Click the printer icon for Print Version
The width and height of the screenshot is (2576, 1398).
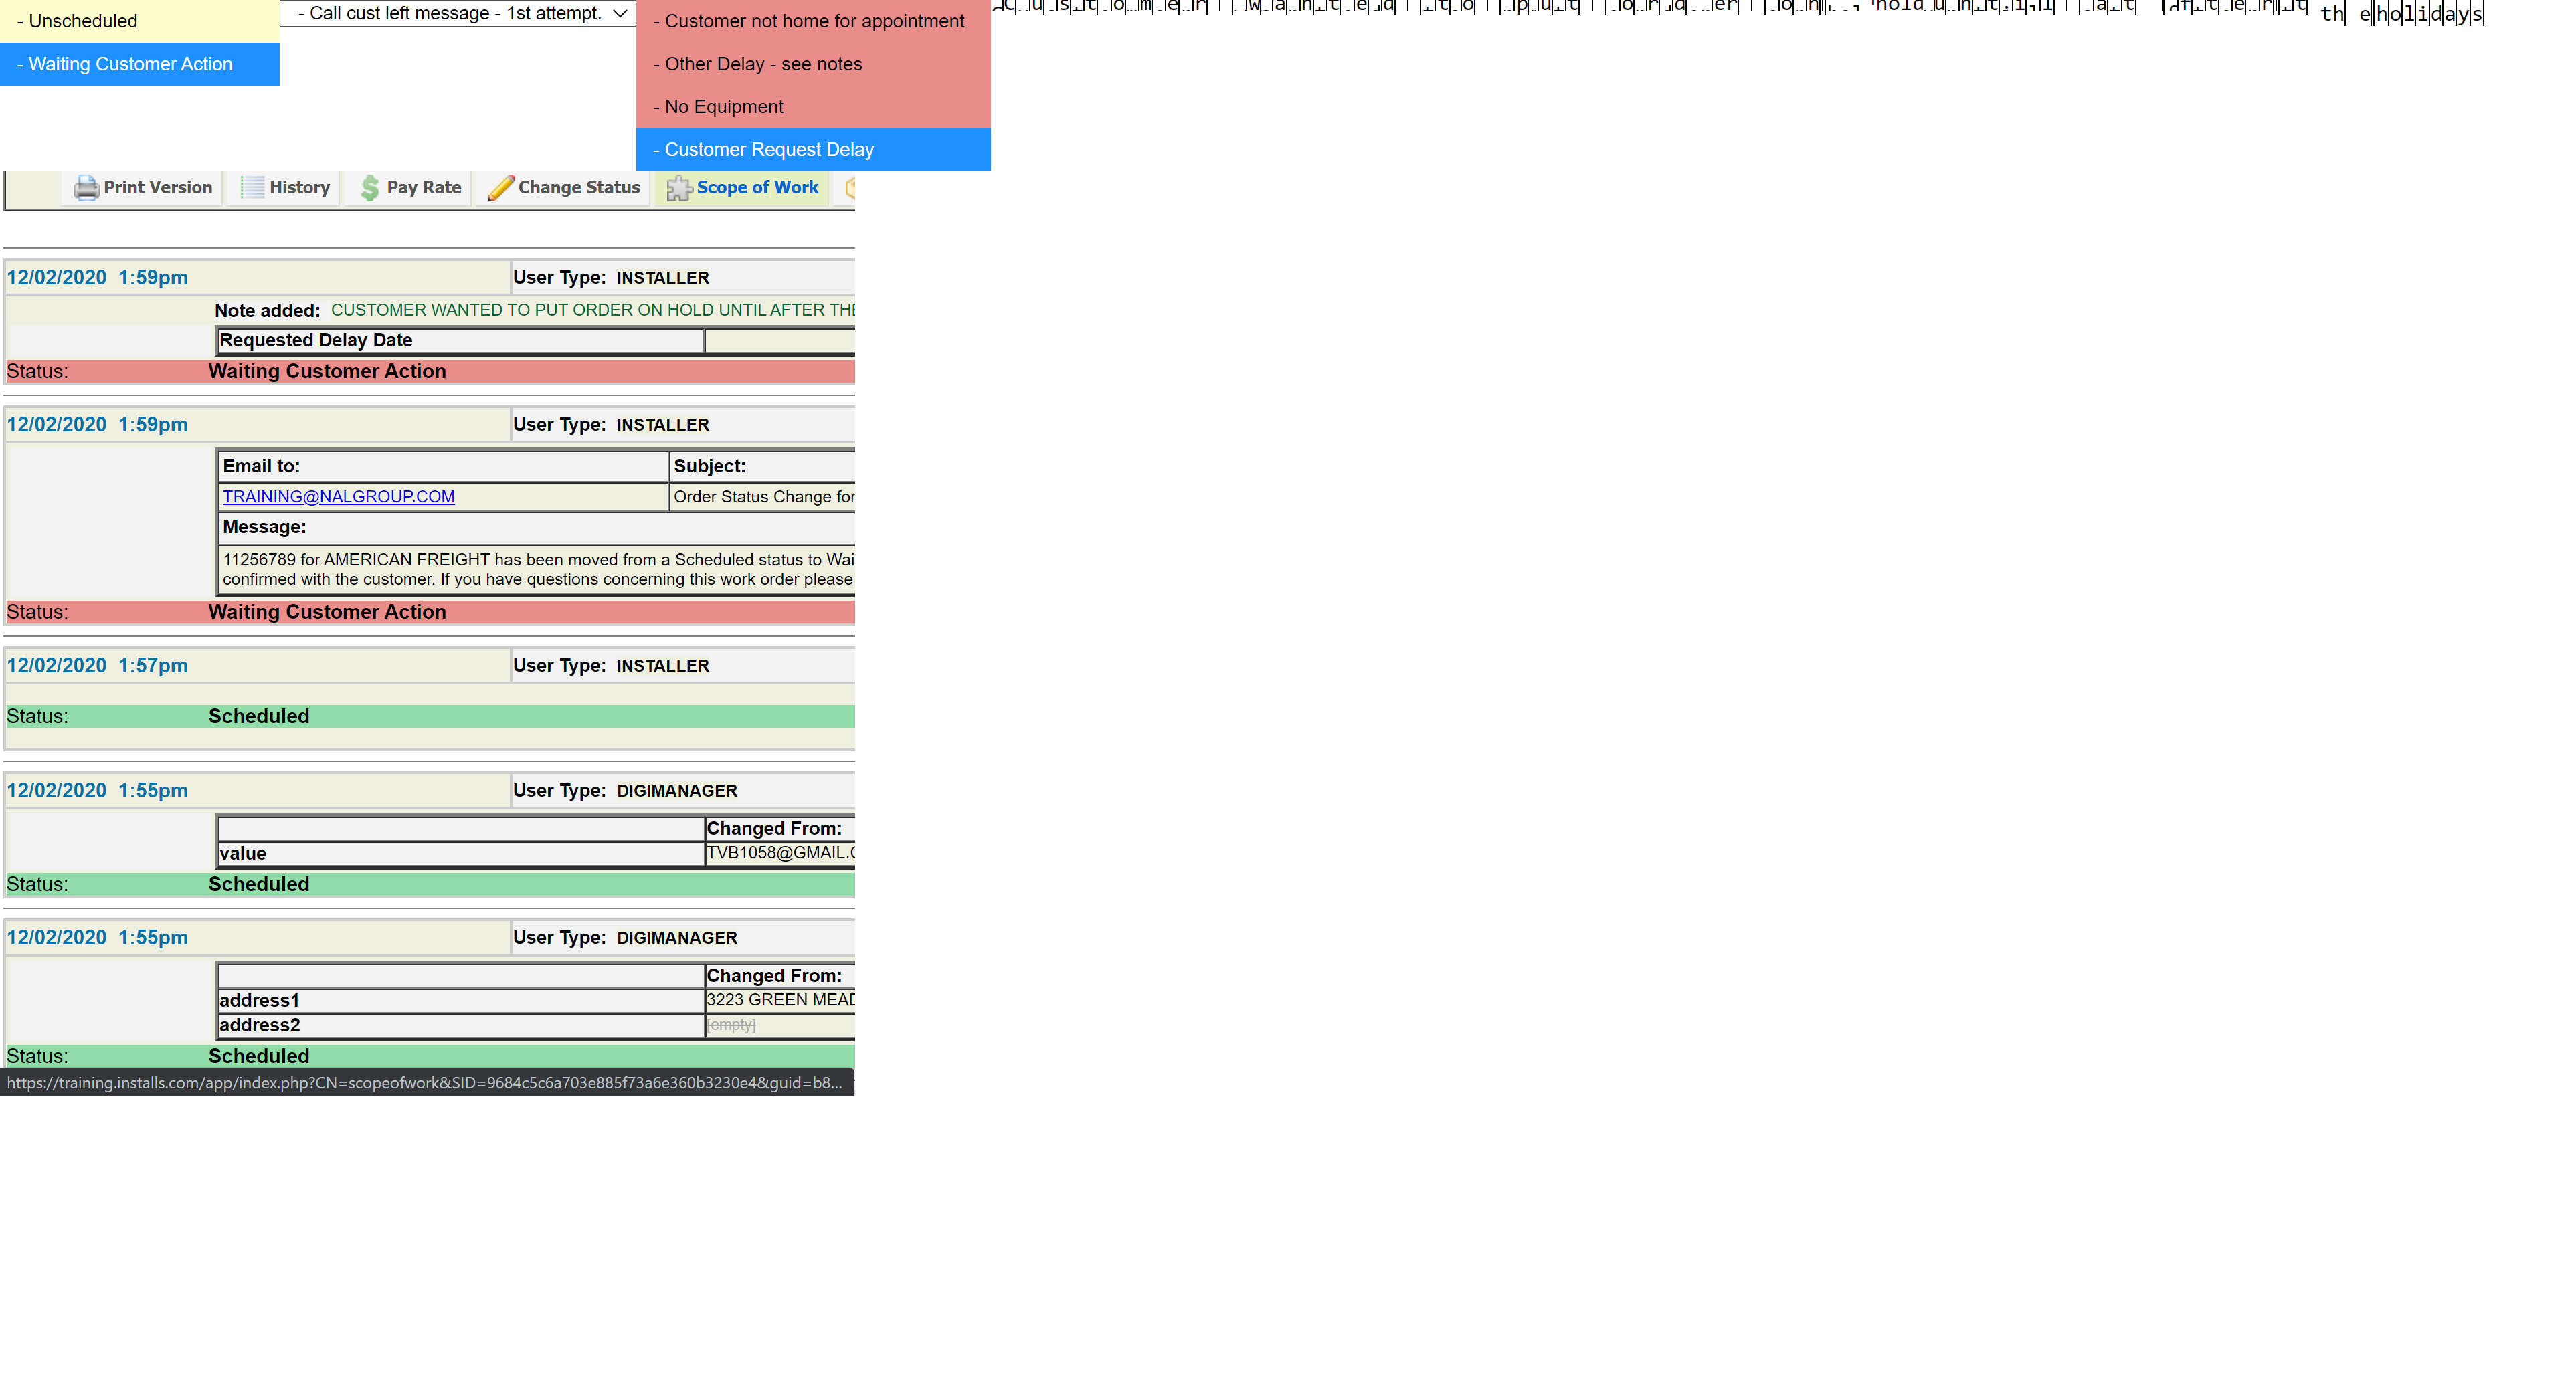pyautogui.click(x=86, y=188)
